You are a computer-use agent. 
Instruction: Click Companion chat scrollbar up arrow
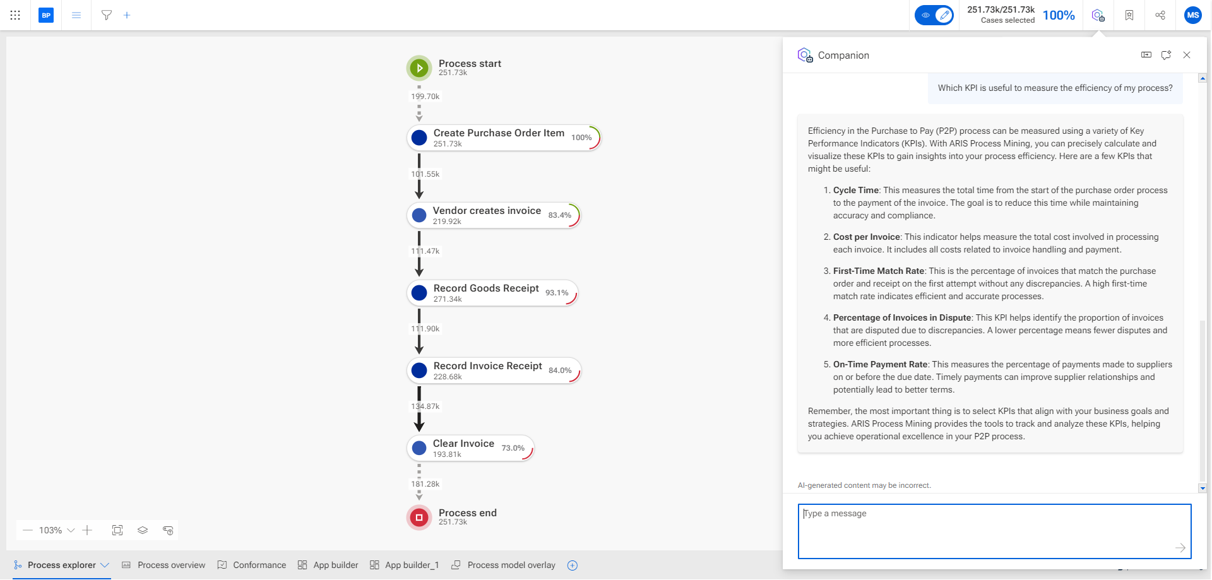(1203, 78)
